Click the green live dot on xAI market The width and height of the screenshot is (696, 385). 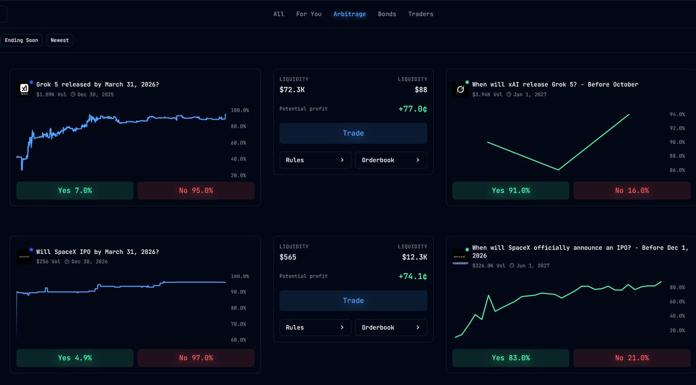click(x=467, y=81)
